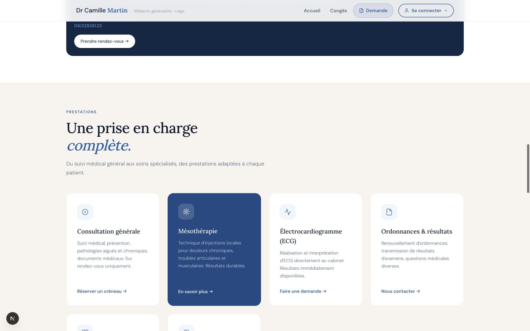Click the Dr Camille Martin site logo
Screen dimensions: 530x331
(x=102, y=11)
